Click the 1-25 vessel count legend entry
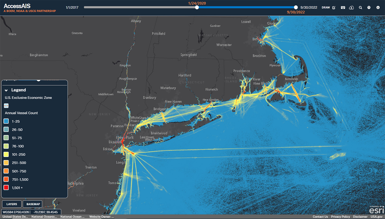Screen dimensions: 385x219 coord(6,121)
